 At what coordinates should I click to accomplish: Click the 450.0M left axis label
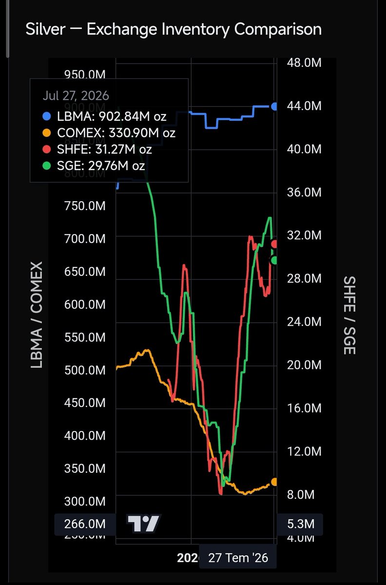pos(85,403)
